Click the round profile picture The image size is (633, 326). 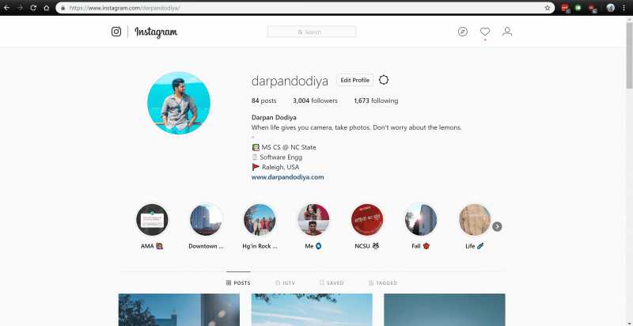click(x=179, y=103)
